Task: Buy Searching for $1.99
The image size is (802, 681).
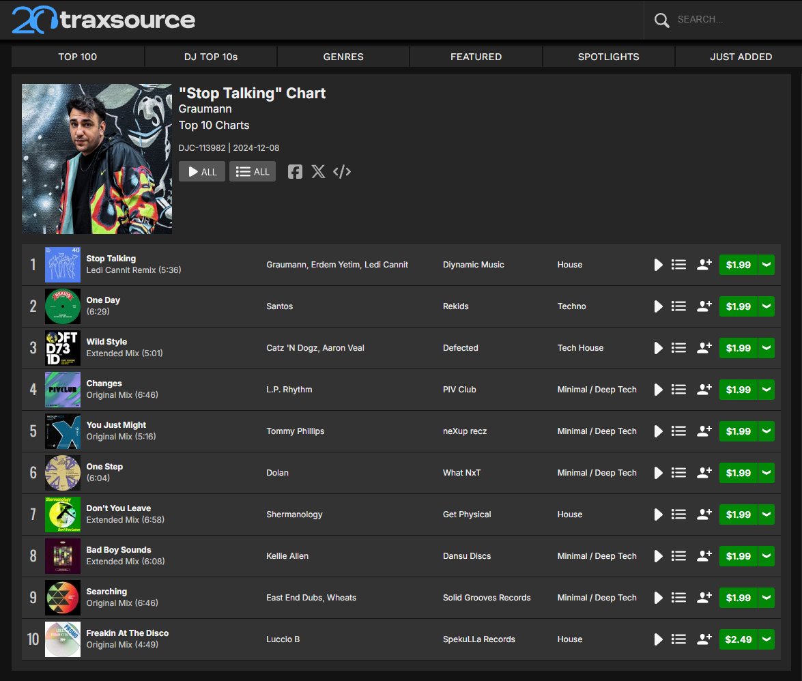Action: 738,598
